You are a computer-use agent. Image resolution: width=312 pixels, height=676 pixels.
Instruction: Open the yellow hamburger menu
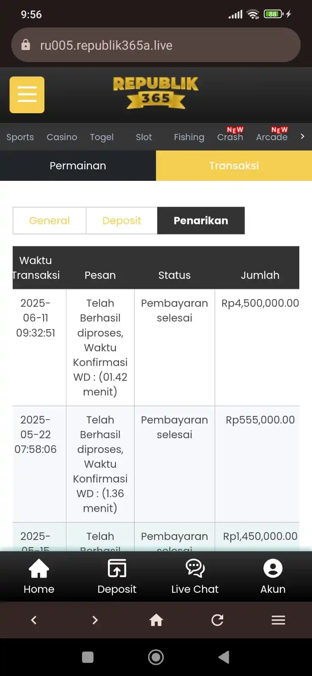click(27, 95)
